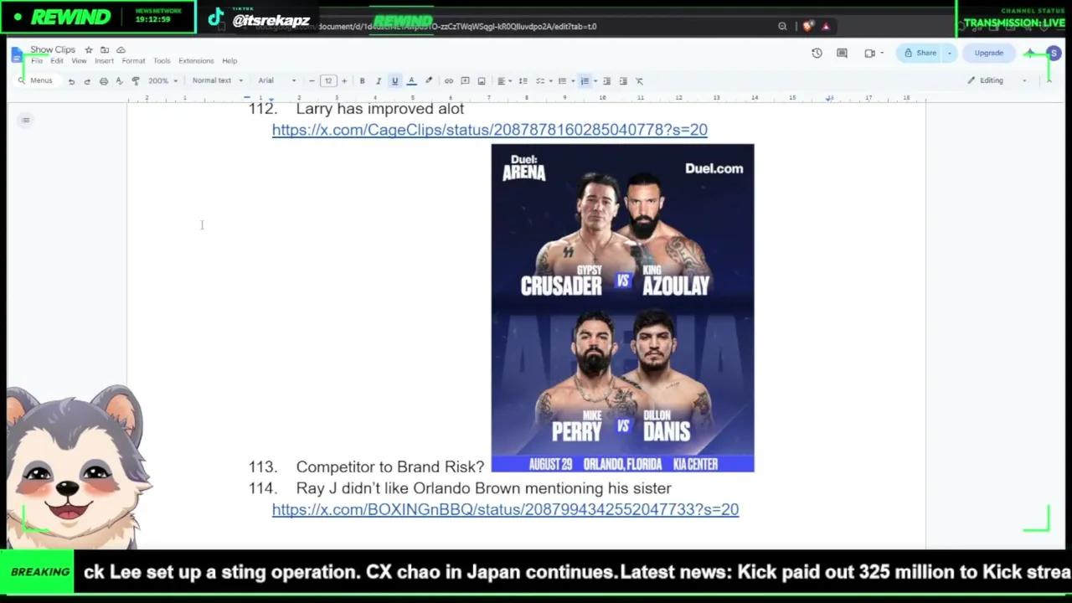The width and height of the screenshot is (1072, 603).
Task: Redo the last undone edit
Action: point(87,81)
